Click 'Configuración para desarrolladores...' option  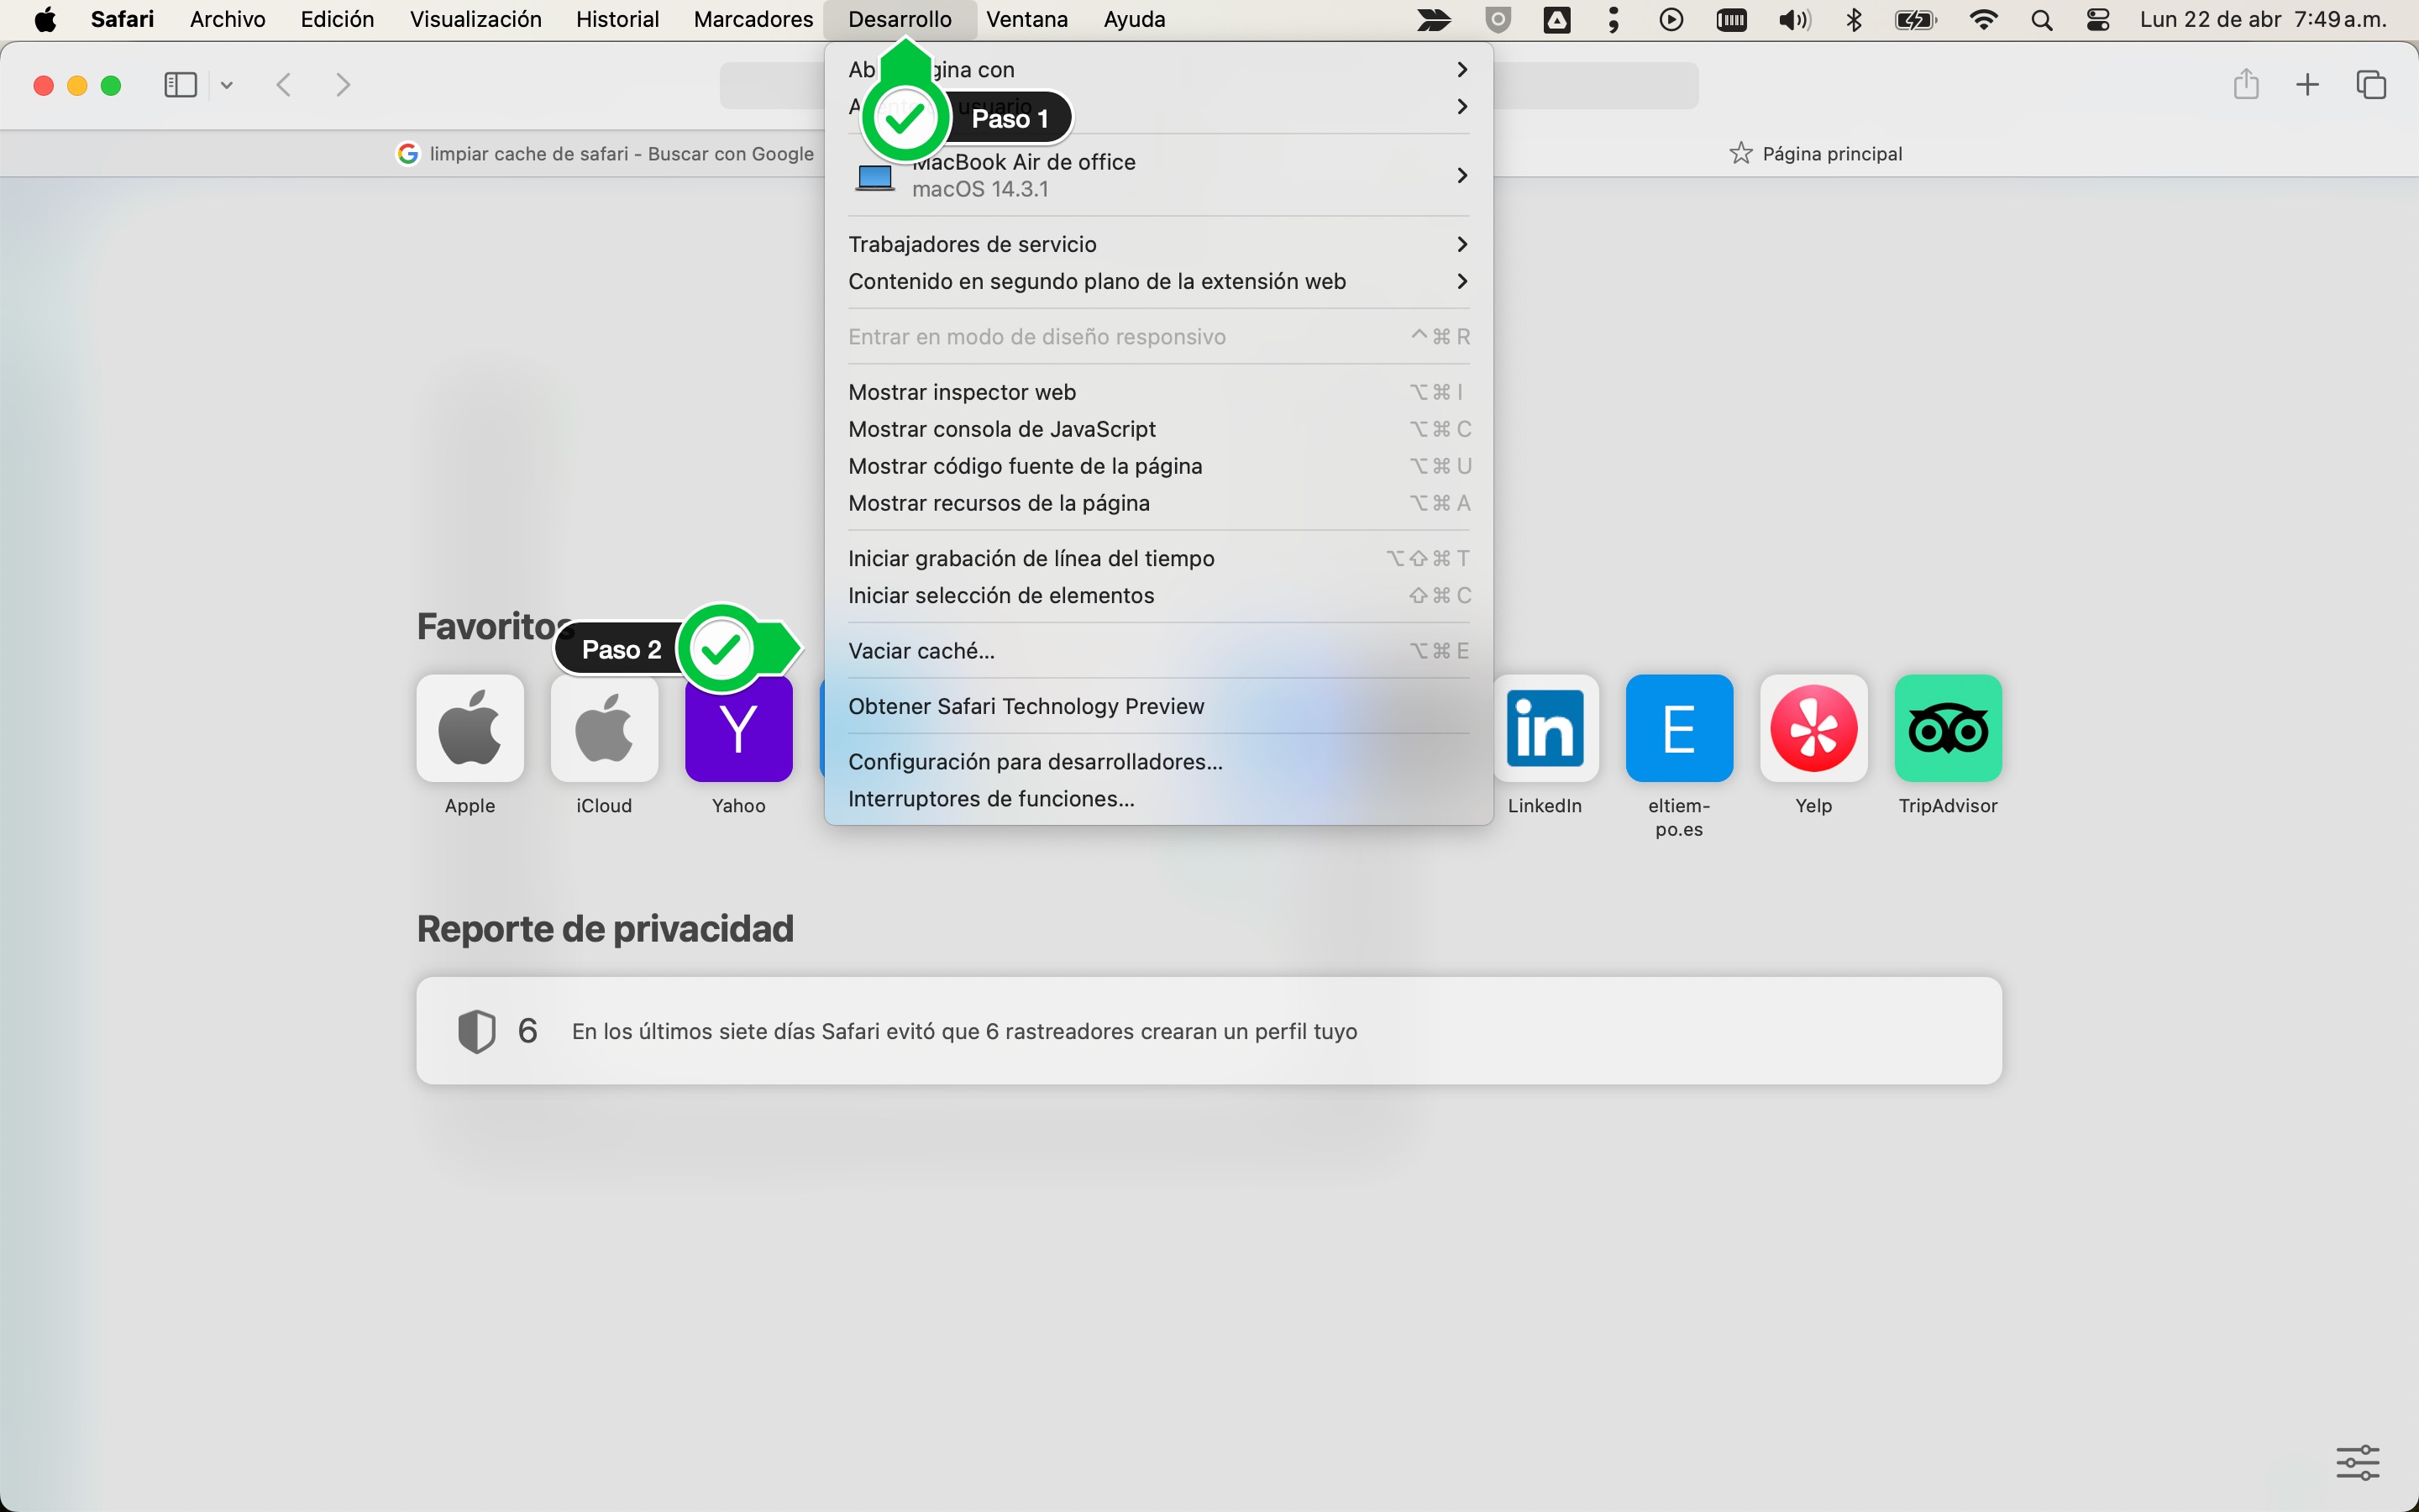[1035, 761]
